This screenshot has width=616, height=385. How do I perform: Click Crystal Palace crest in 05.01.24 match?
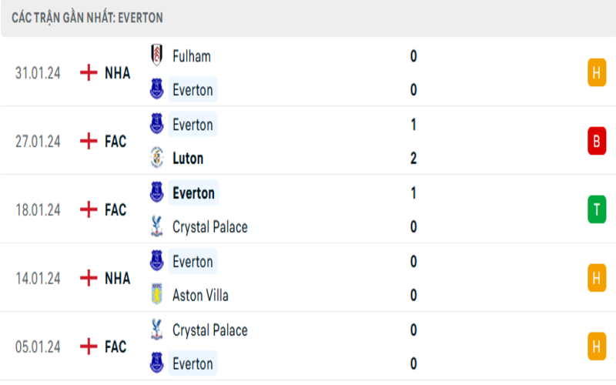(157, 330)
